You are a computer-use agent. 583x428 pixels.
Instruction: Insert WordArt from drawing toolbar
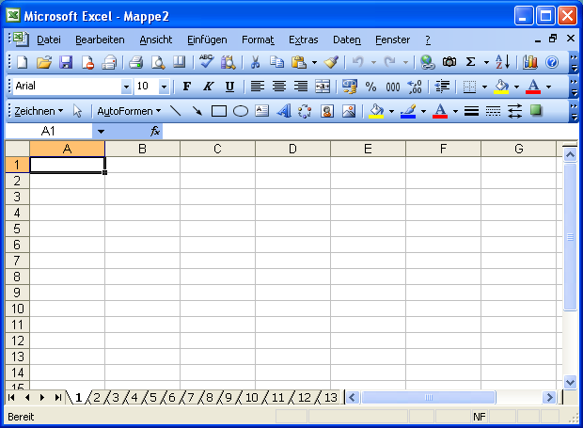[283, 111]
